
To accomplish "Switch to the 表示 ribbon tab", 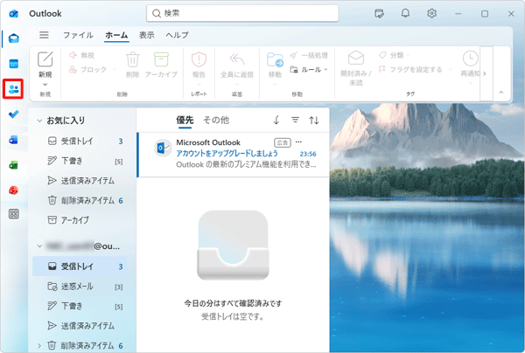I will tap(147, 35).
